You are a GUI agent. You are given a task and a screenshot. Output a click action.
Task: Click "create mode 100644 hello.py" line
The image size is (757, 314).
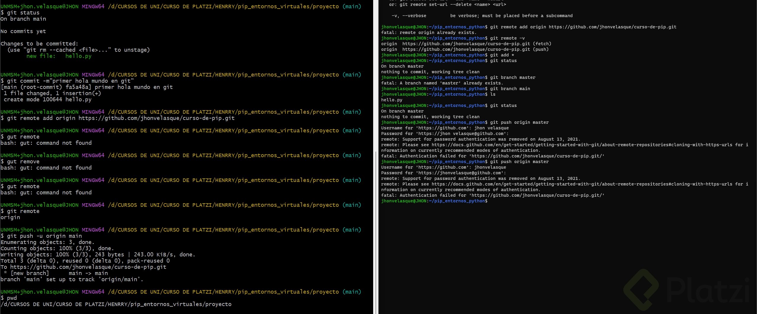[48, 100]
